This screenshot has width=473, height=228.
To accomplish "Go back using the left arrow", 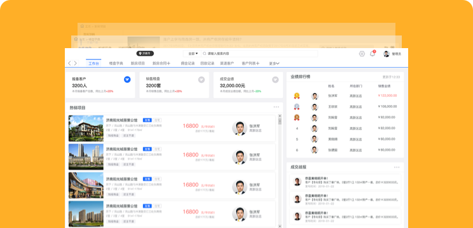I will [x=69, y=63].
